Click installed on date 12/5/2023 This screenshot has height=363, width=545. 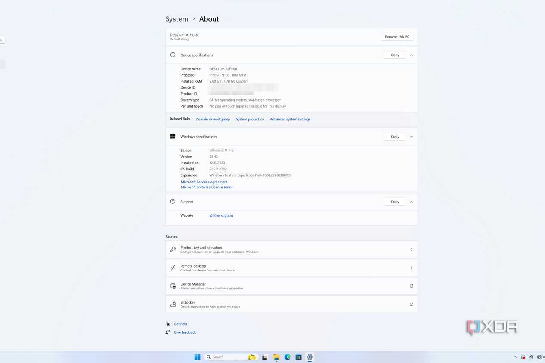(217, 163)
